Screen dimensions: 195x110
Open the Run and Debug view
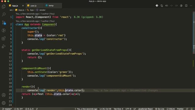coord(4,46)
